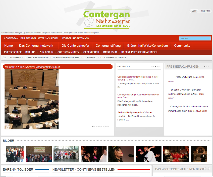
Task: Open first Bilder thumbnail of group in red jackets
Action: (15, 154)
